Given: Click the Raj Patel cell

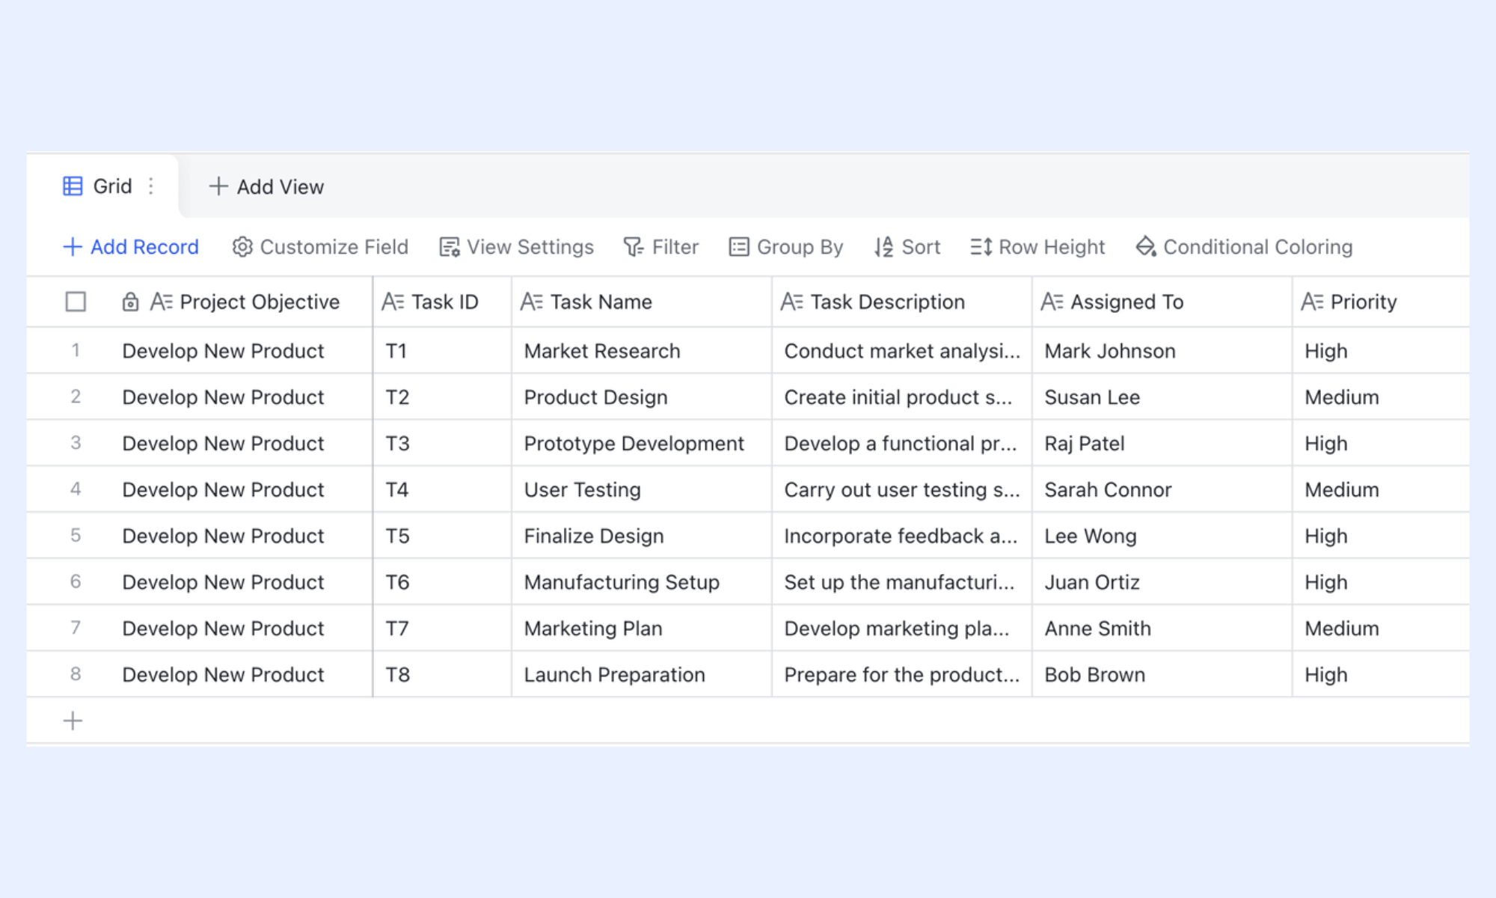Looking at the screenshot, I should pos(1162,443).
